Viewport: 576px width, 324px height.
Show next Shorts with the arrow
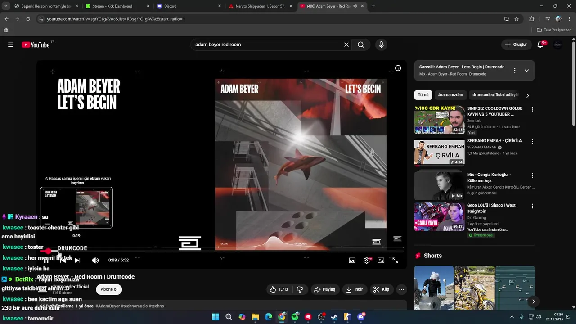point(533,301)
